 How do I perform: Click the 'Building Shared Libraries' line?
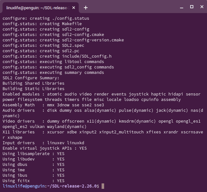(33, 83)
